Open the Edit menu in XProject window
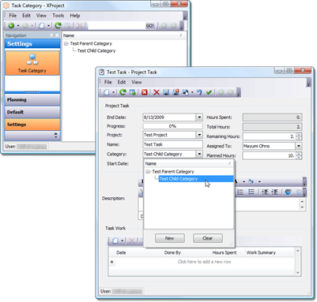317x302 pixels. point(26,16)
